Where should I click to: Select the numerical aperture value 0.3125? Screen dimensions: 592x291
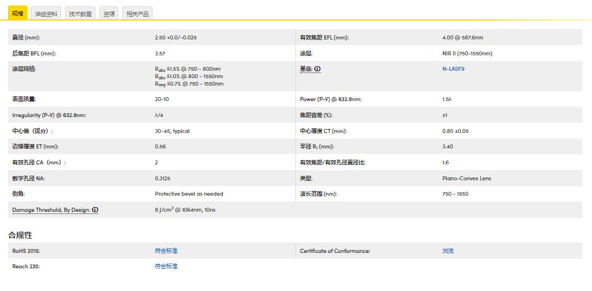tap(162, 178)
